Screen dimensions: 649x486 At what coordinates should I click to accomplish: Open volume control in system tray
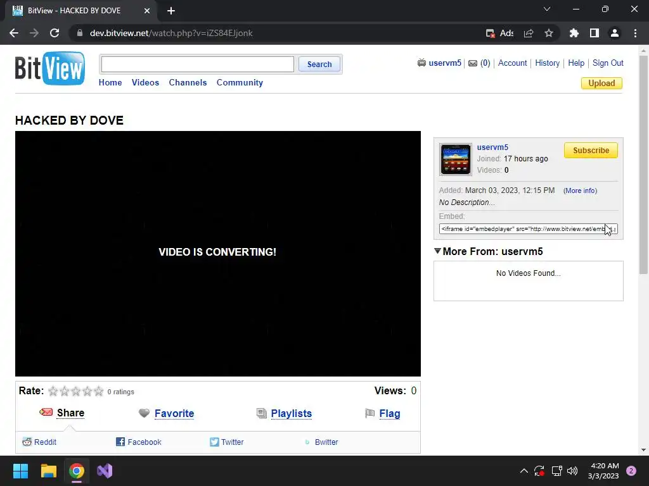click(x=572, y=471)
